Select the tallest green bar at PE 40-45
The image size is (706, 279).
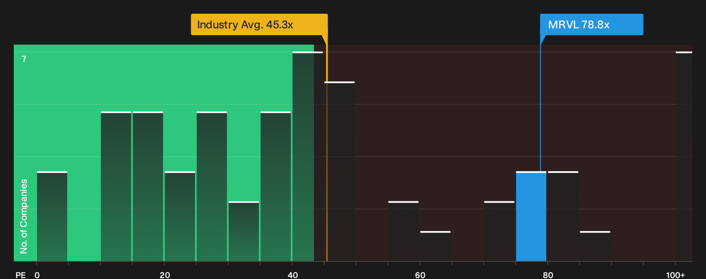307,157
